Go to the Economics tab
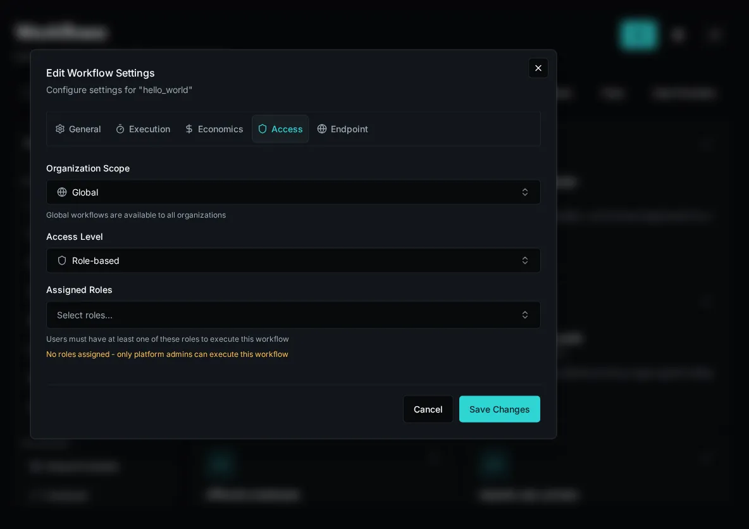 [214, 129]
